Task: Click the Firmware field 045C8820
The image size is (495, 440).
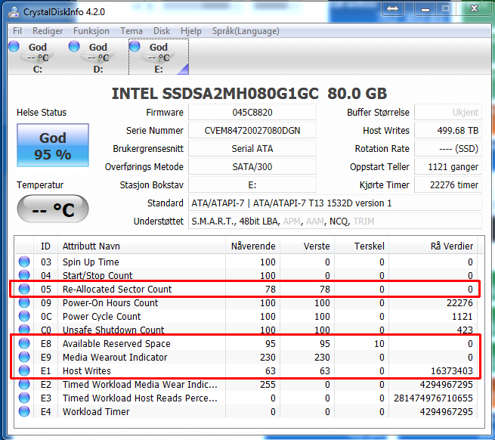Action: tap(252, 112)
